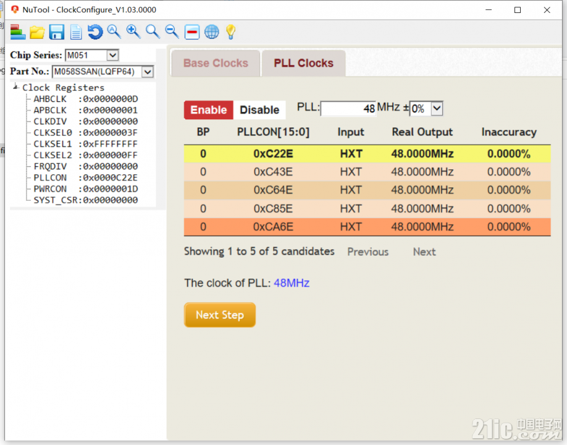Switch to the Base Clocks tab
Viewport: 567px width, 445px height.
[x=216, y=63]
